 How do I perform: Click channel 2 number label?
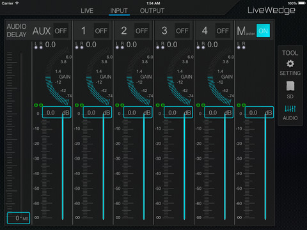(124, 31)
